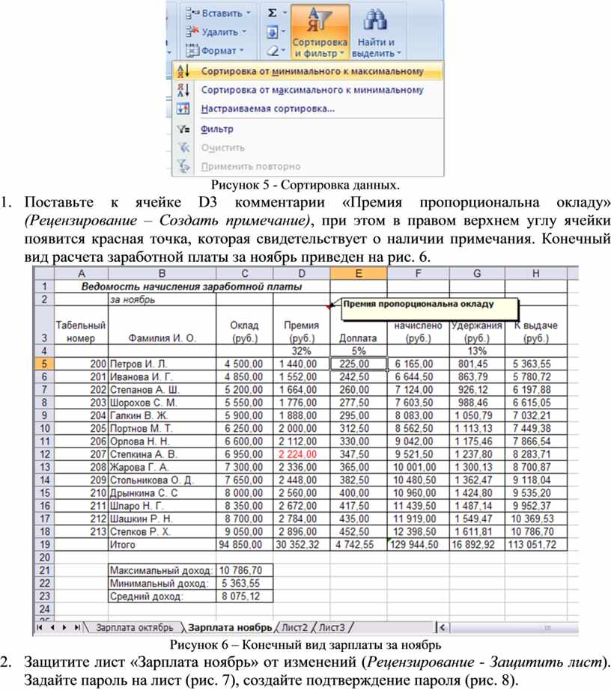The image size is (611, 690).
Task: Select highlighted row 5 header
Action: click(44, 364)
